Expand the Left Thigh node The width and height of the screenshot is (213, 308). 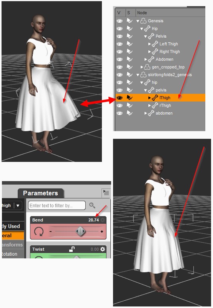149,44
